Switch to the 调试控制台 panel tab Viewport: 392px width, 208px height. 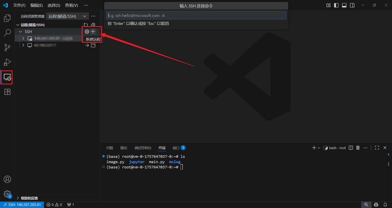(x=143, y=148)
